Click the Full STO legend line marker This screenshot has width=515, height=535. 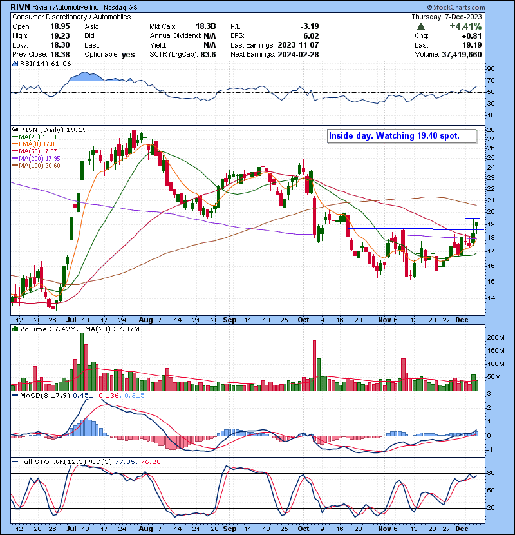coord(15,462)
